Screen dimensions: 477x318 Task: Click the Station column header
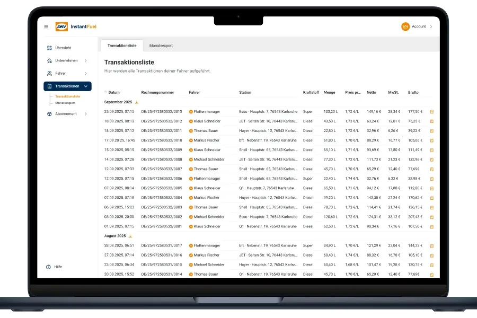245,92
